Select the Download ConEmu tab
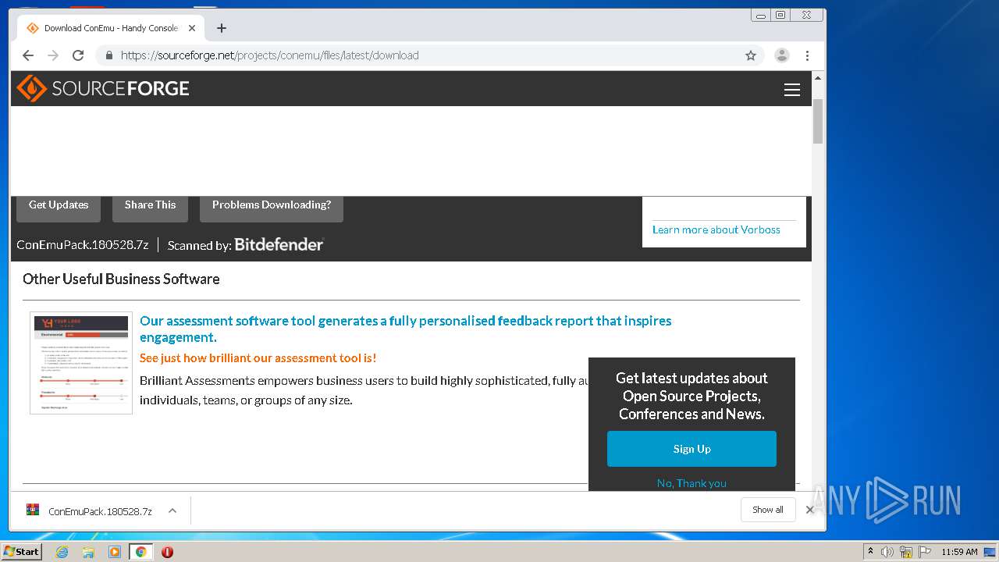 pyautogui.click(x=111, y=28)
